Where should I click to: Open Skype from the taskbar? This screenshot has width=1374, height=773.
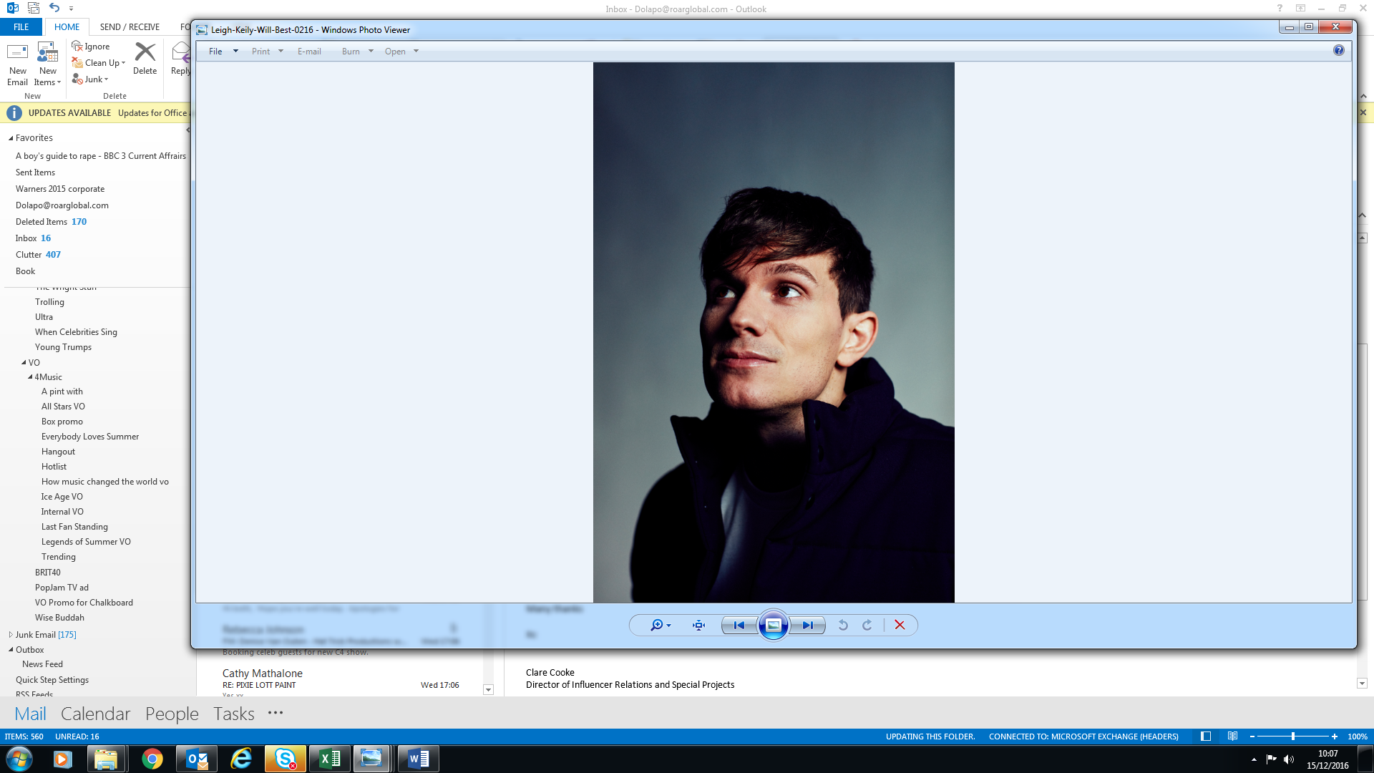pos(286,759)
